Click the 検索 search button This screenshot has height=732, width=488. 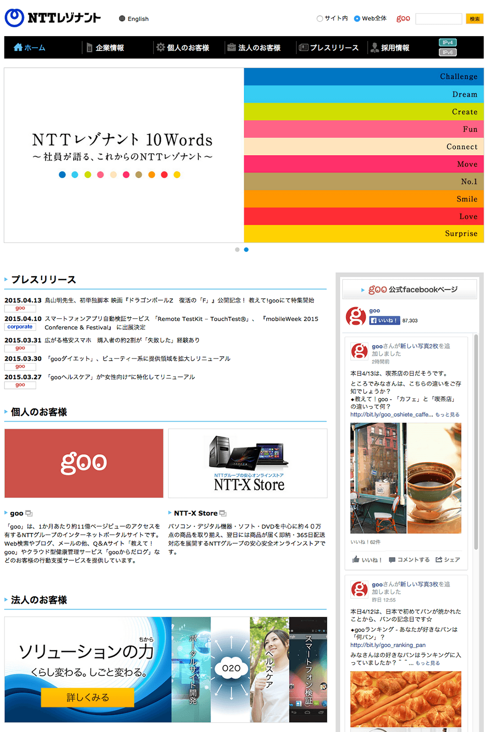[x=474, y=19]
